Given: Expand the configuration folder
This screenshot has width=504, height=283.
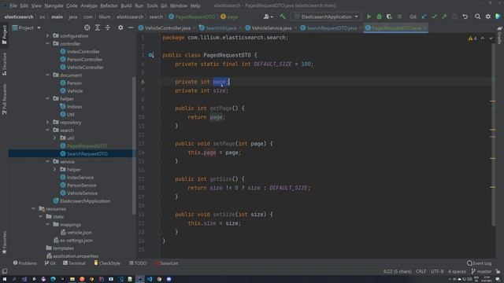Looking at the screenshot, I should pyautogui.click(x=47, y=35).
